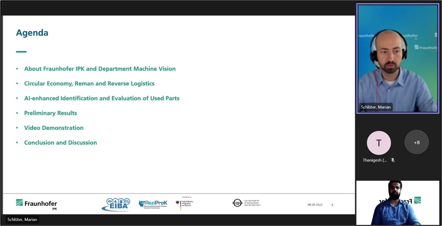Click the green Fraunhofer logo in self-view video
The height and width of the screenshot is (226, 442).
pyautogui.click(x=418, y=200)
